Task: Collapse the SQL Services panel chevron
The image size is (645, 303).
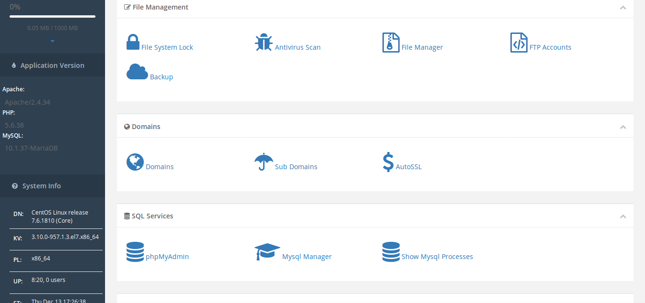Action: (x=623, y=216)
